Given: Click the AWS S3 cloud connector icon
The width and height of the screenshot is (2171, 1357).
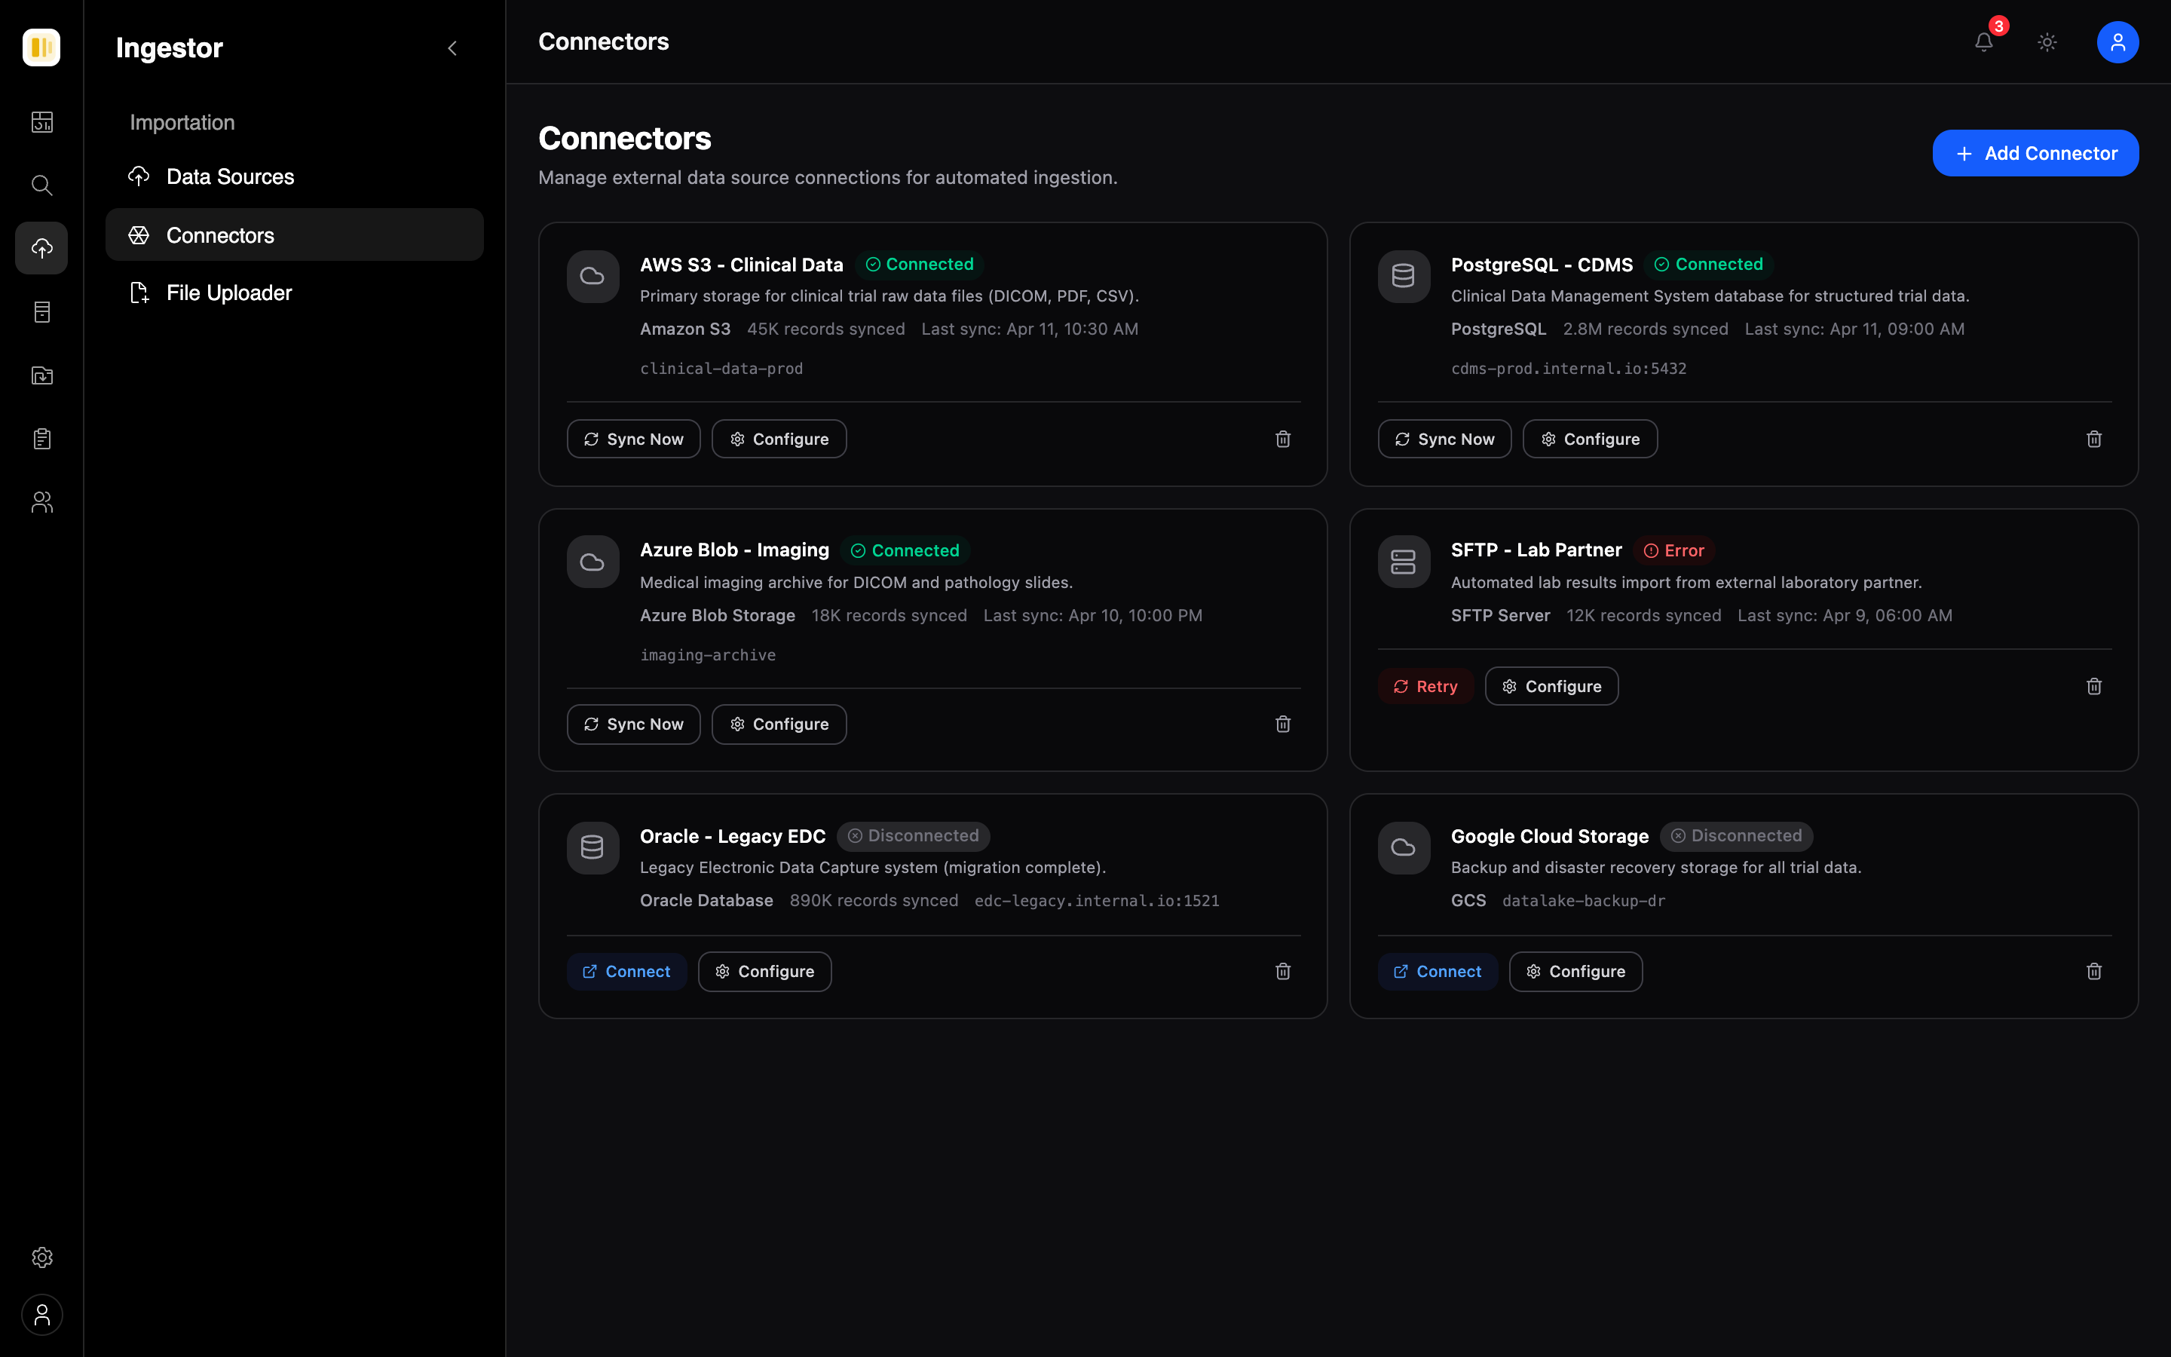Looking at the screenshot, I should [592, 277].
